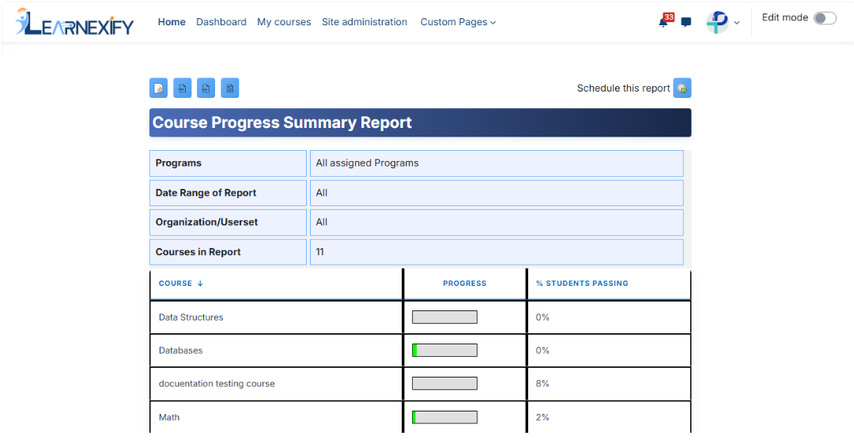The width and height of the screenshot is (854, 447).
Task: Go to the Home menu item
Action: pyautogui.click(x=172, y=22)
